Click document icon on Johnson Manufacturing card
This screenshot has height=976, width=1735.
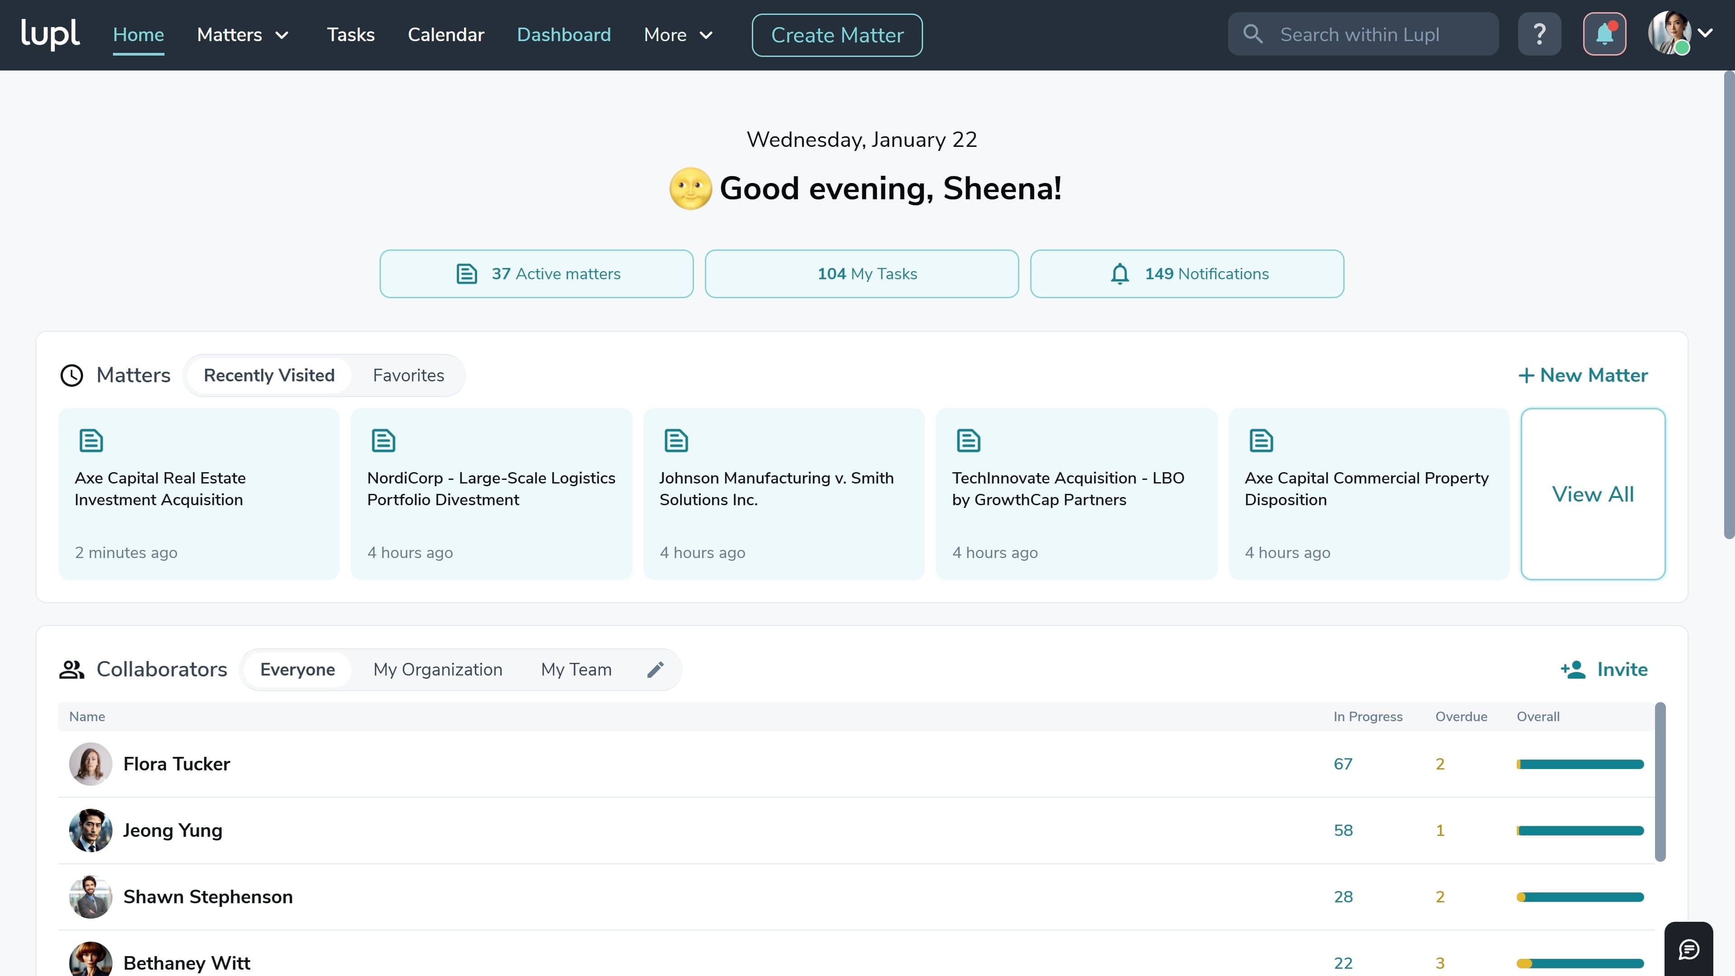(x=676, y=441)
